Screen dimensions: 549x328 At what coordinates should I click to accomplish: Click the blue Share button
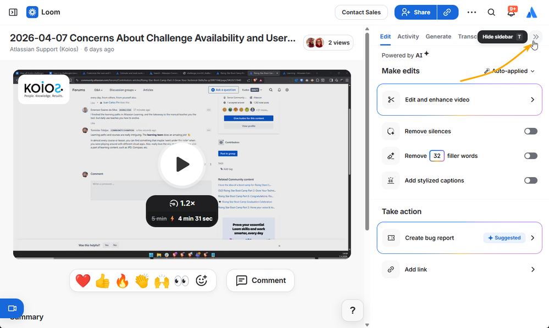[x=415, y=12]
